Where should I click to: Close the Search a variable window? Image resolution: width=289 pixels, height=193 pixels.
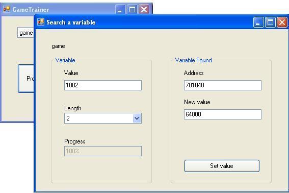(x=282, y=22)
